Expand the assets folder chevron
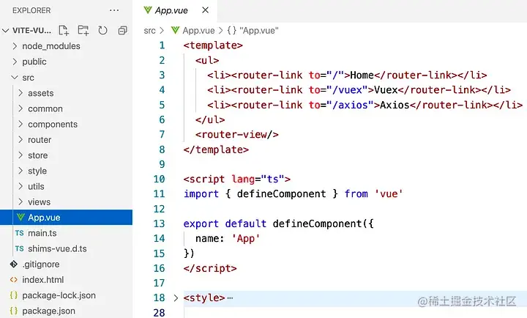527x318 pixels. 20,93
